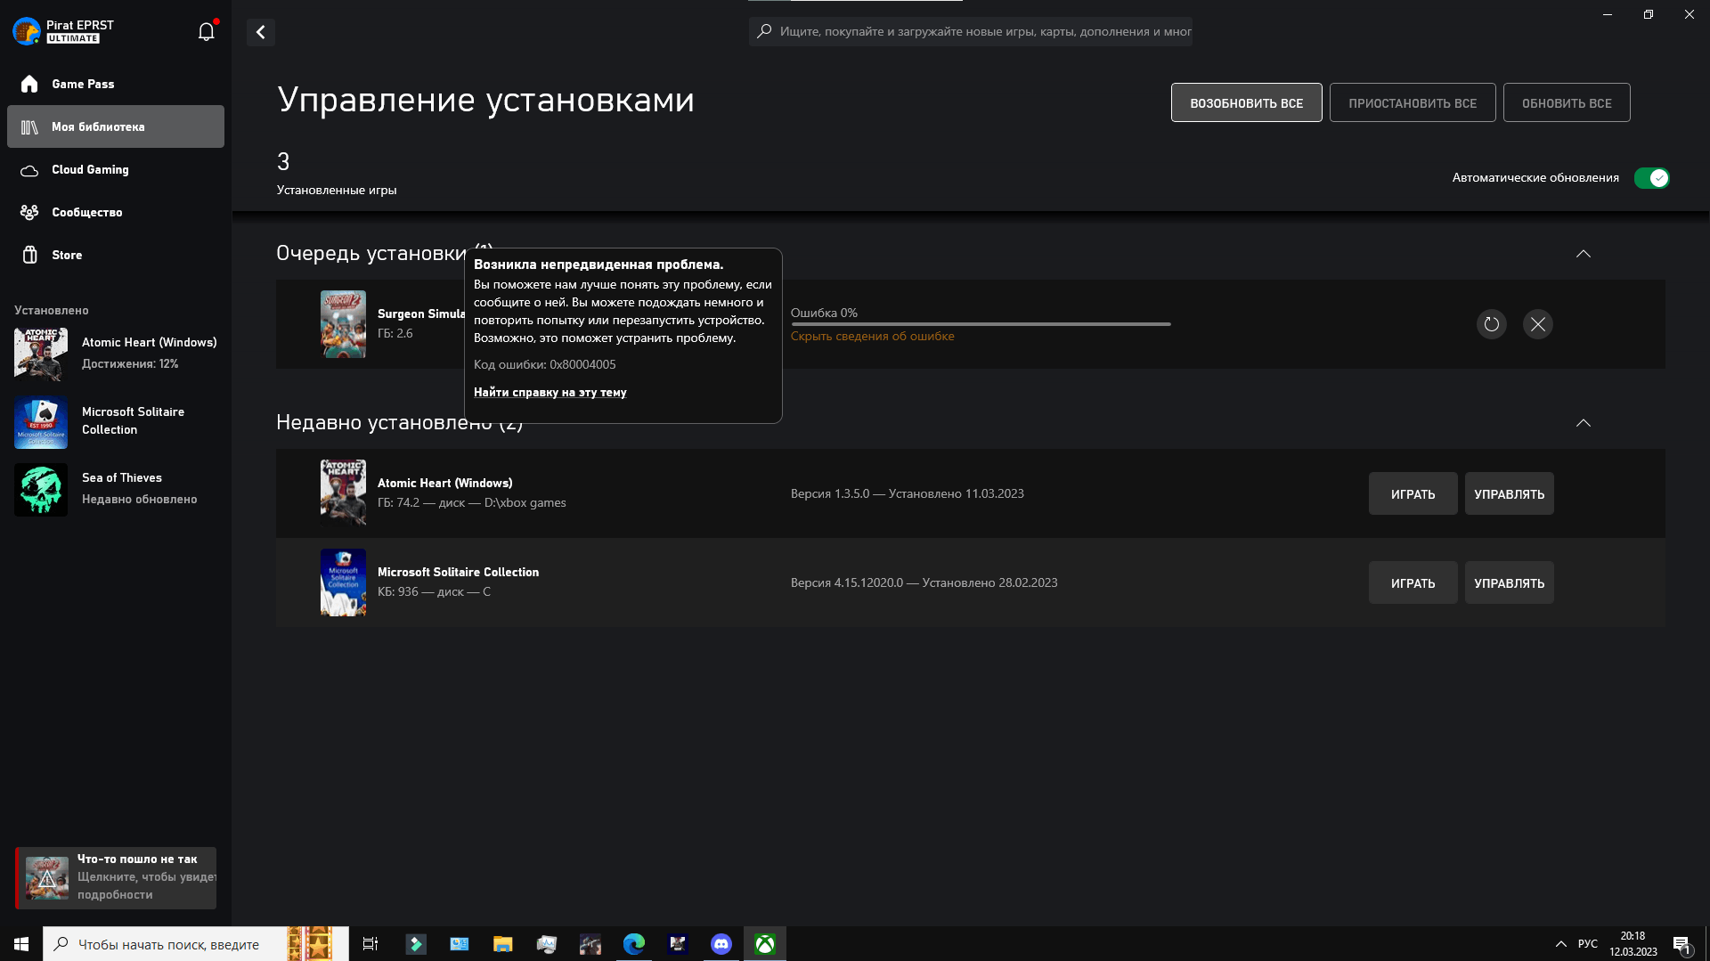
Task: Open system monitor icon in the taskbar
Action: pyautogui.click(x=547, y=944)
